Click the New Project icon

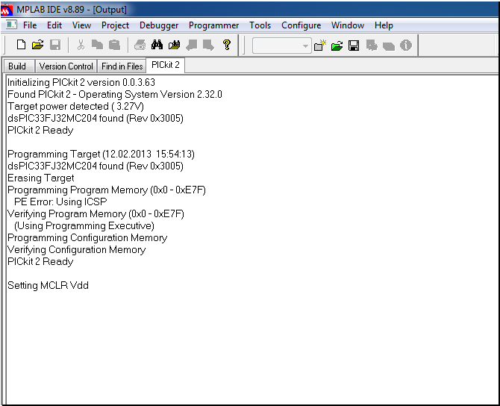pos(320,46)
